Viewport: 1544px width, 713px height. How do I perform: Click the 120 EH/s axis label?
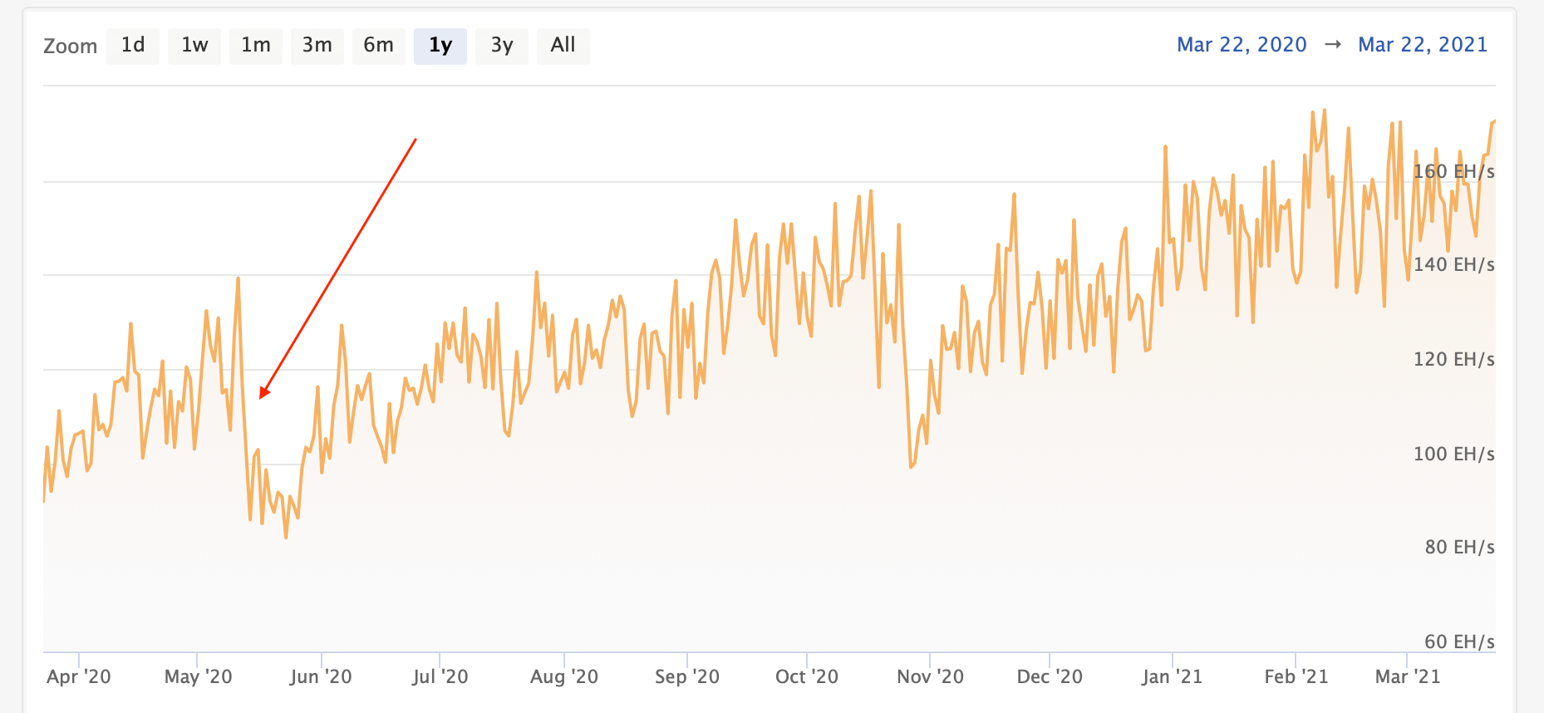[x=1454, y=359]
